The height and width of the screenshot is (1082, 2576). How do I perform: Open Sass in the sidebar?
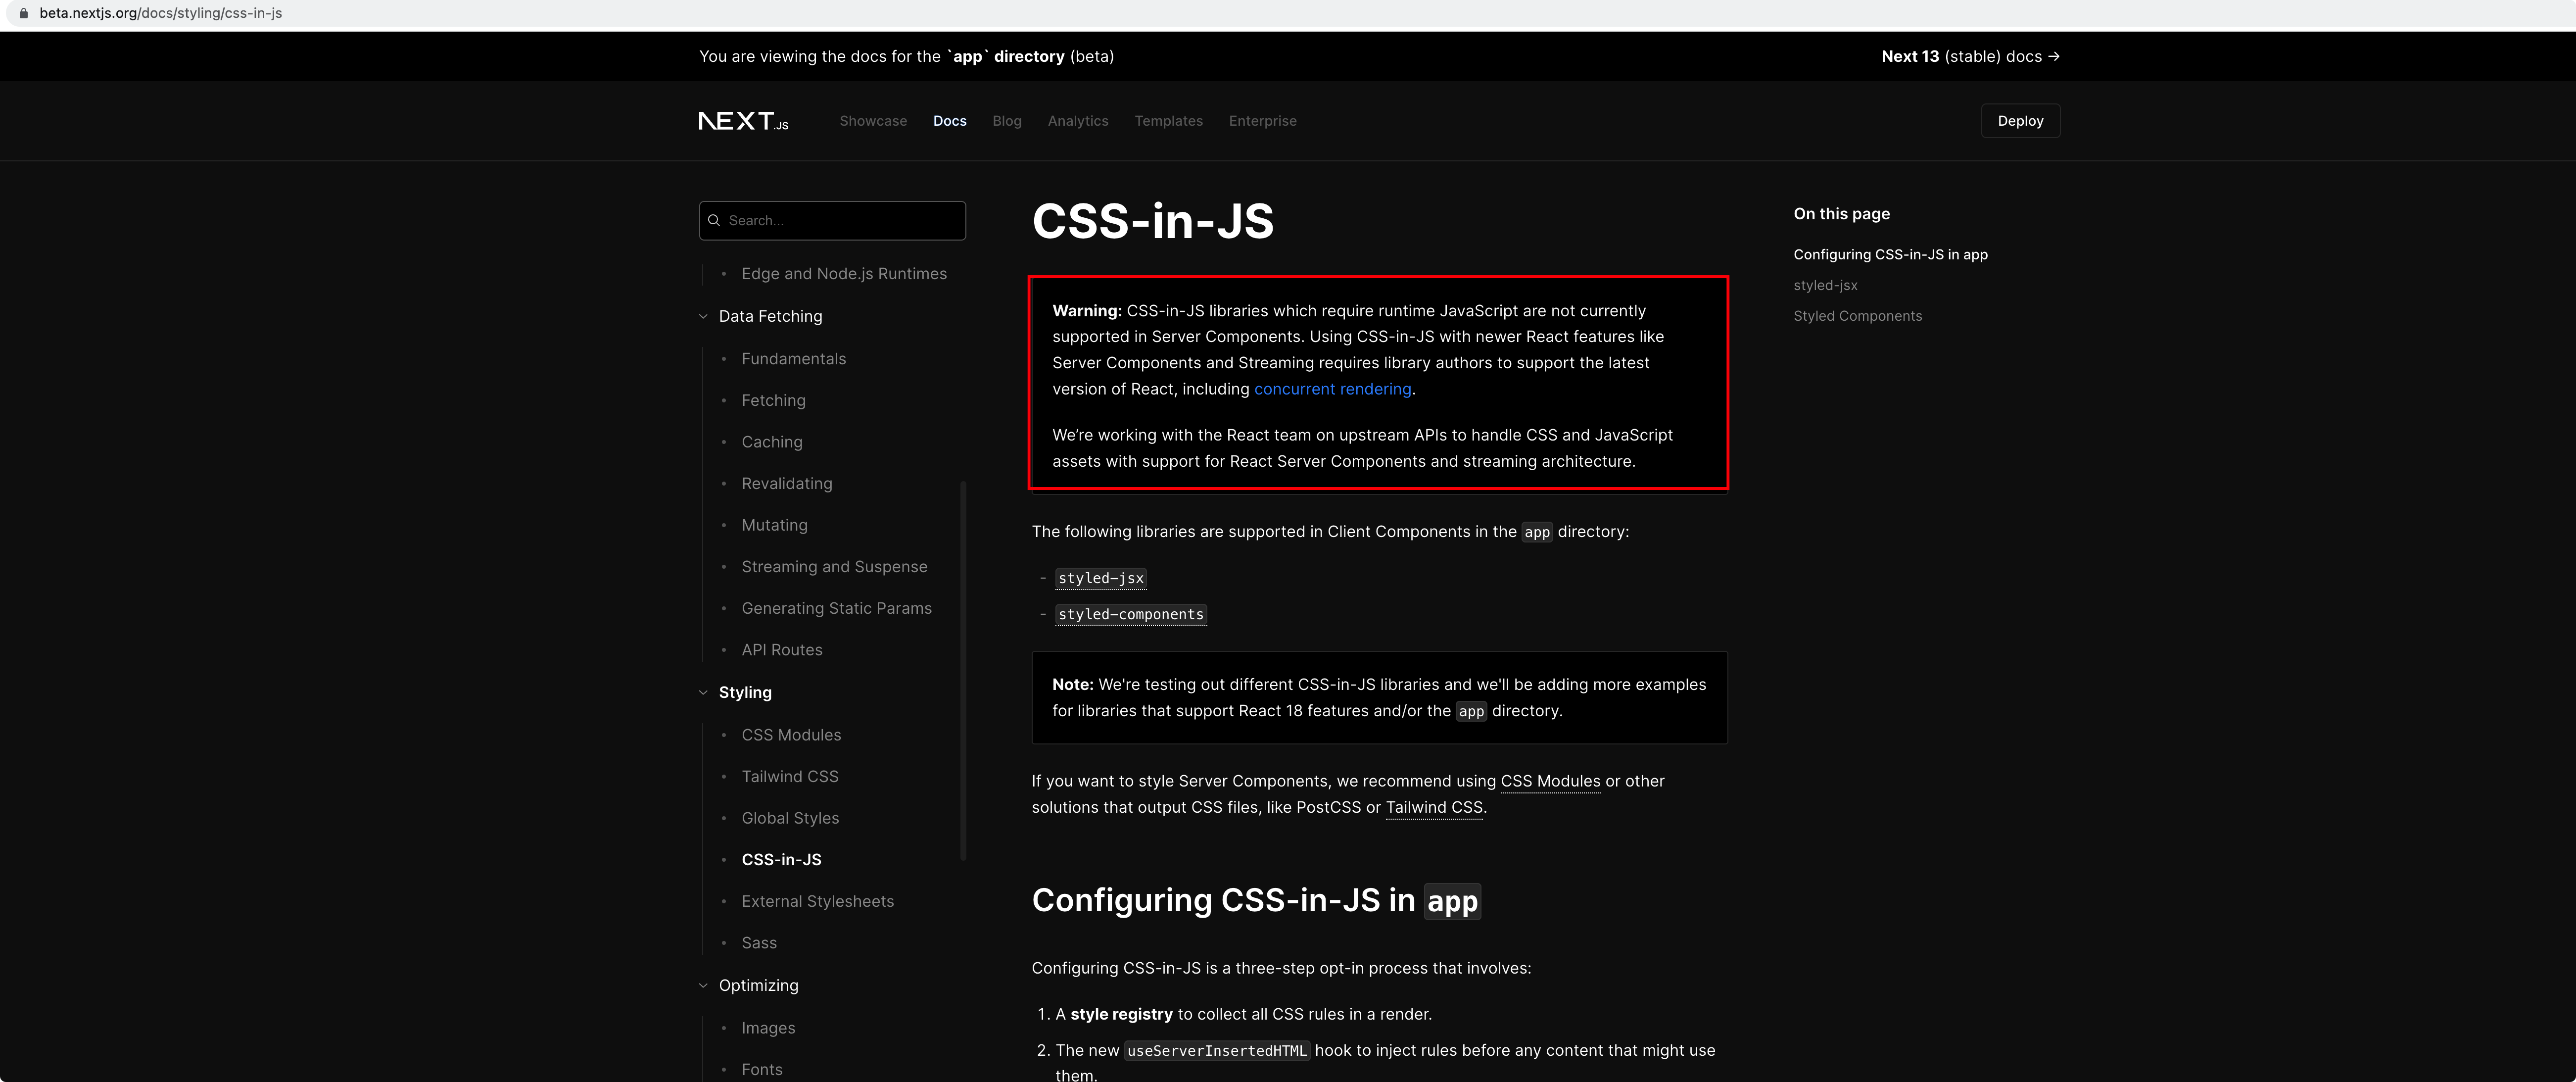click(x=759, y=943)
